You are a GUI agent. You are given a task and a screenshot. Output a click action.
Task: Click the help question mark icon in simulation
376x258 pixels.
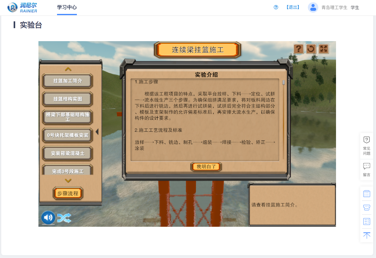(299, 49)
